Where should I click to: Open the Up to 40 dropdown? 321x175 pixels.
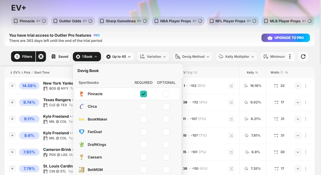coord(119,56)
